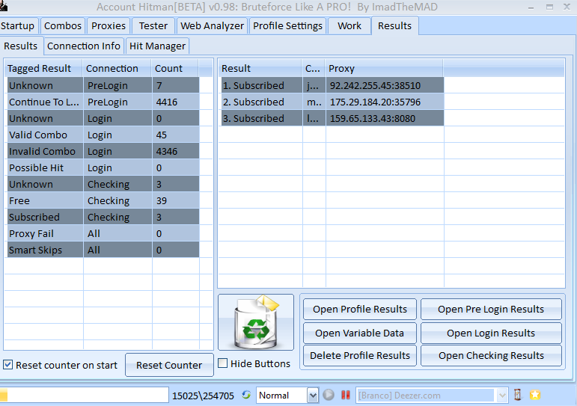This screenshot has height=406, width=577.
Task: Click the application icon in title bar
Action: point(4,6)
